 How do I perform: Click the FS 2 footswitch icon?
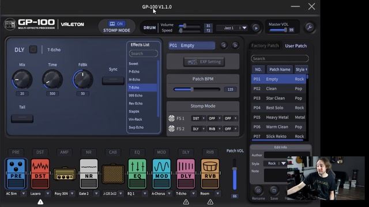tap(172, 129)
